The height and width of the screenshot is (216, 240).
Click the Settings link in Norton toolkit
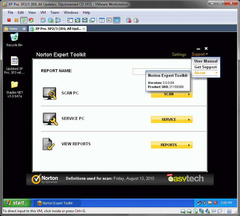(179, 55)
